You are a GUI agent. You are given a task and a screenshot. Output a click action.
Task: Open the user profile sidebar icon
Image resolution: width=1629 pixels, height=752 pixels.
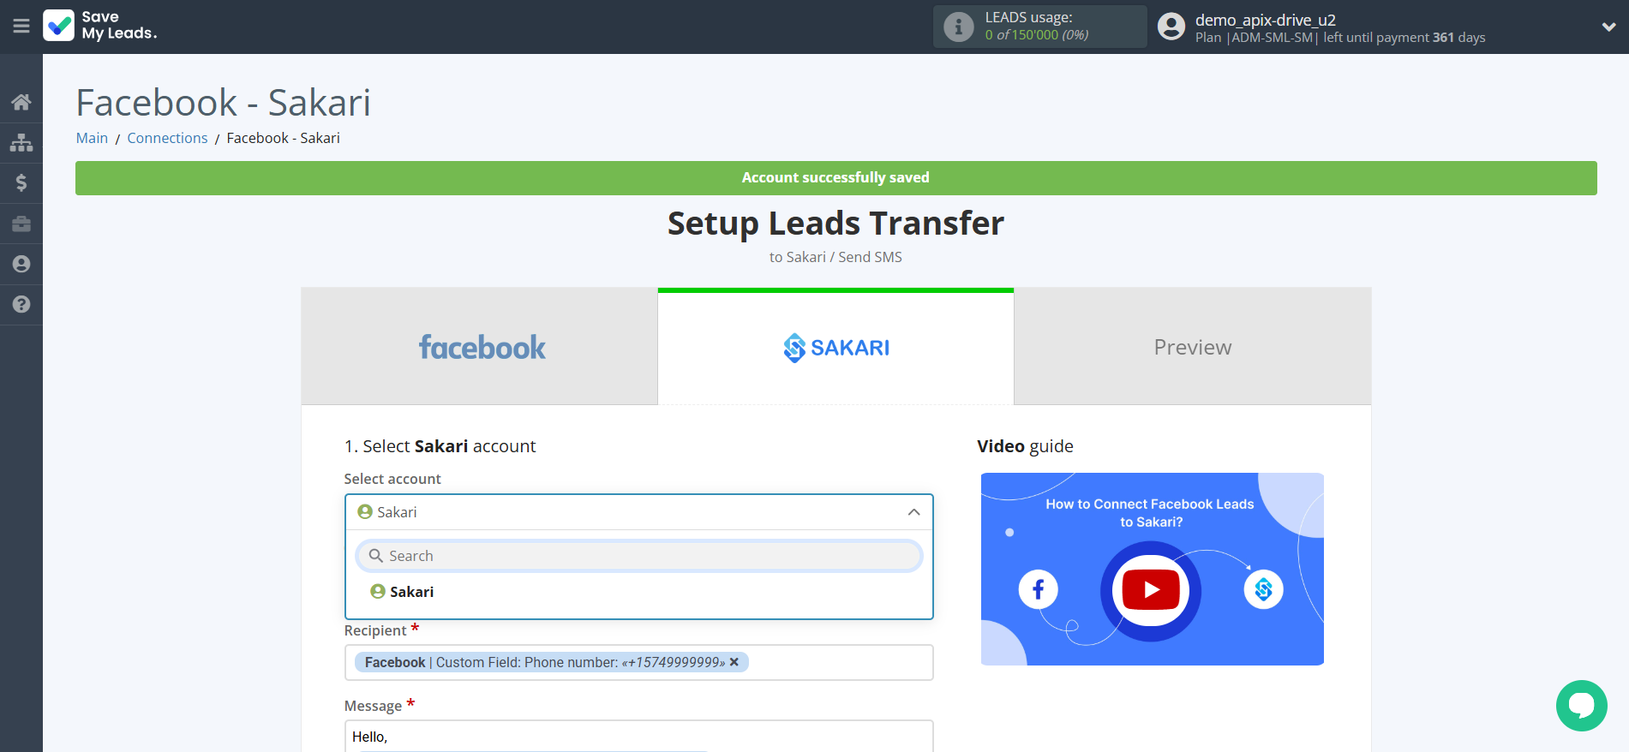21,264
